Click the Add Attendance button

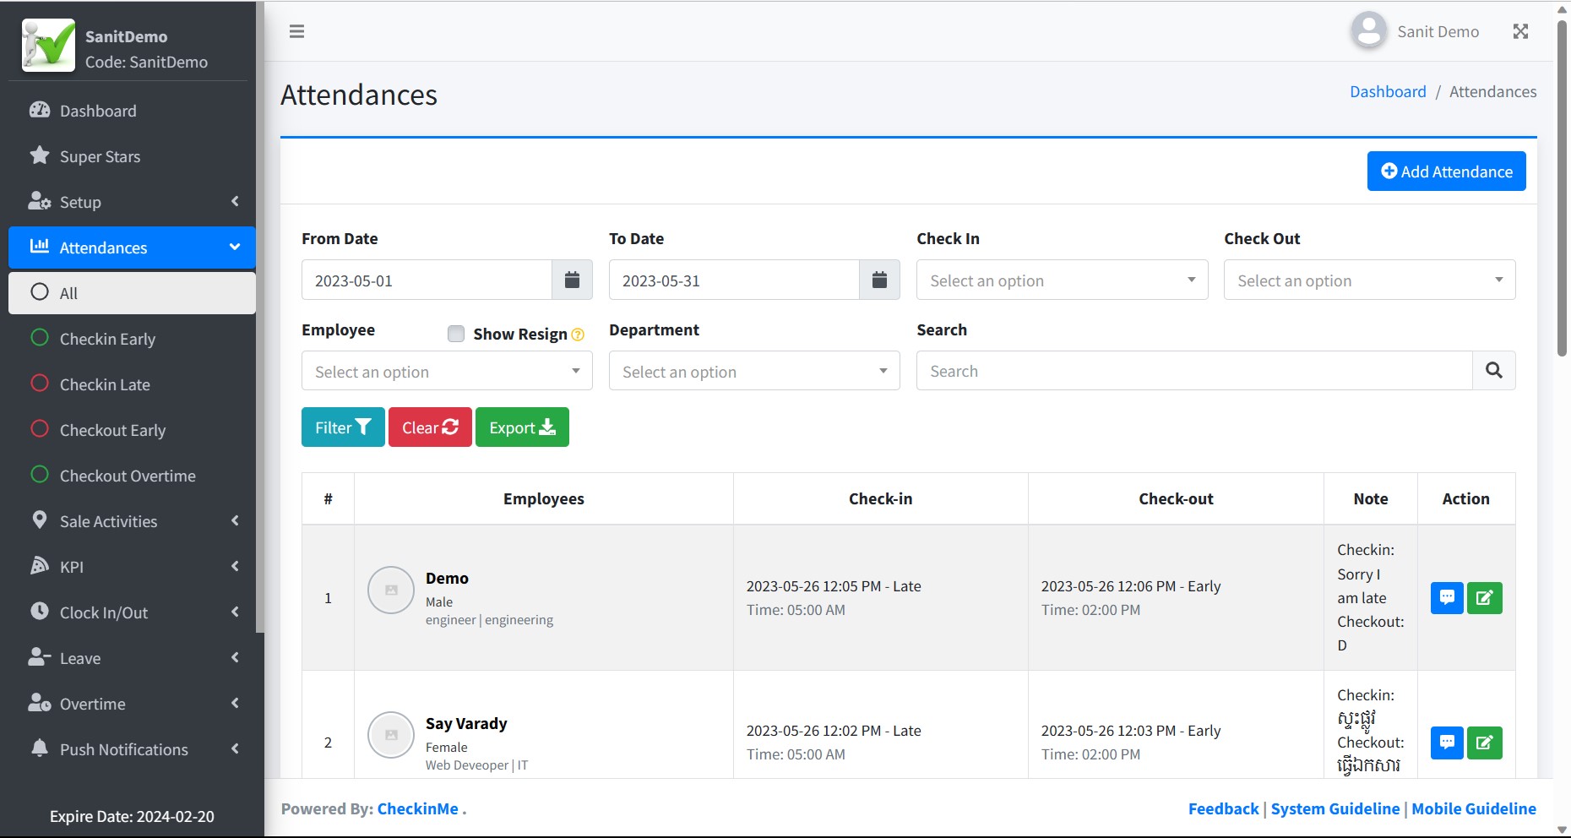[1446, 171]
